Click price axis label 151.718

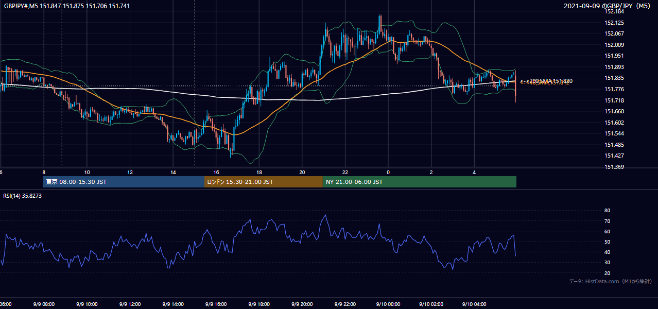pyautogui.click(x=614, y=100)
